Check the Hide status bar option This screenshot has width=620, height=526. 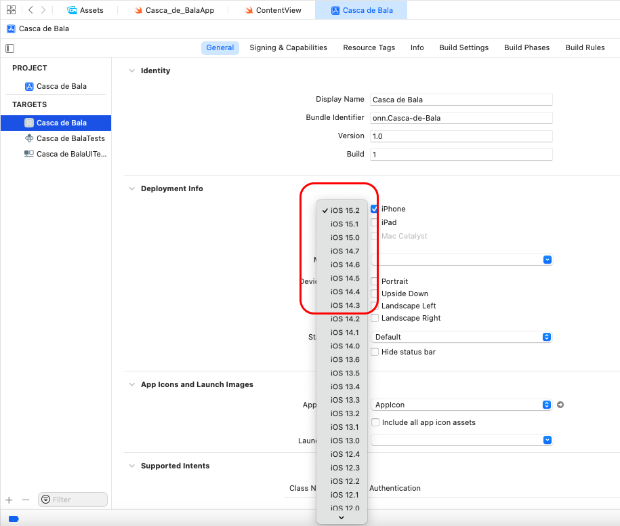(373, 351)
